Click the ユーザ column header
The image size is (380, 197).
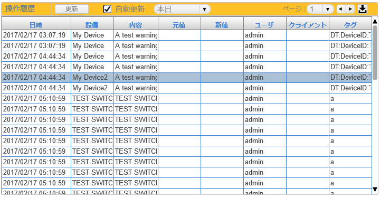click(x=264, y=24)
